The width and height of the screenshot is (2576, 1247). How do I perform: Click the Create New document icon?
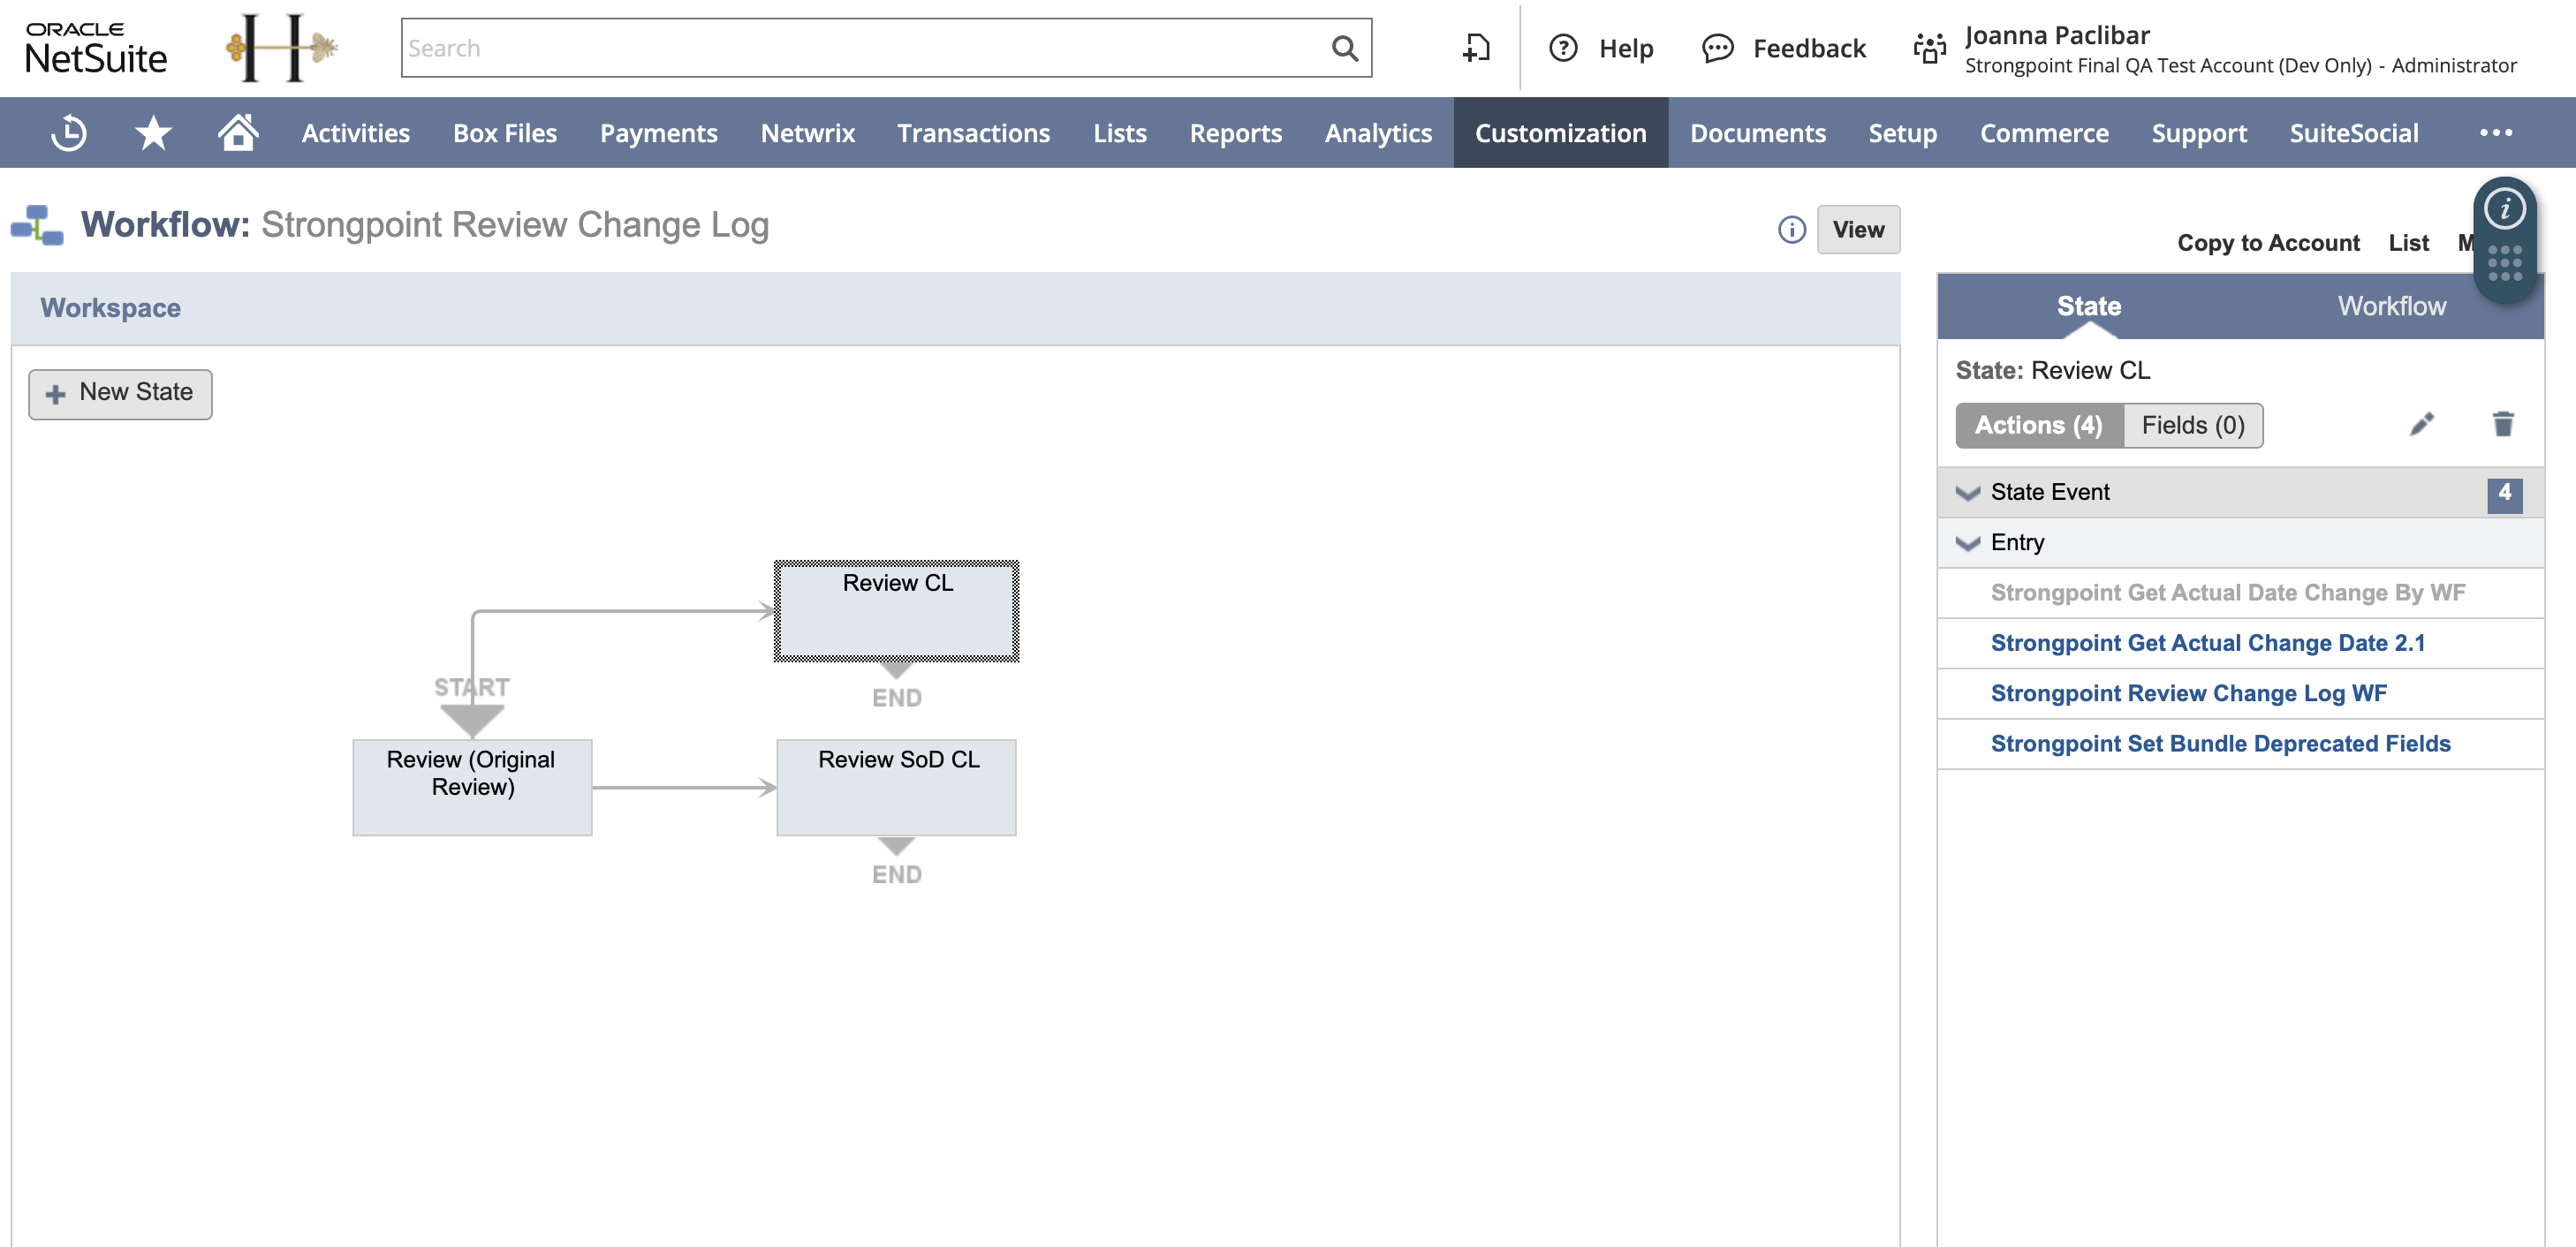point(1476,48)
